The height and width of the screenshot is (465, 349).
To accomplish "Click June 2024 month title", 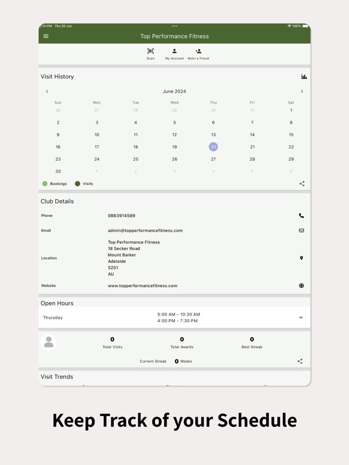I will 174,91.
